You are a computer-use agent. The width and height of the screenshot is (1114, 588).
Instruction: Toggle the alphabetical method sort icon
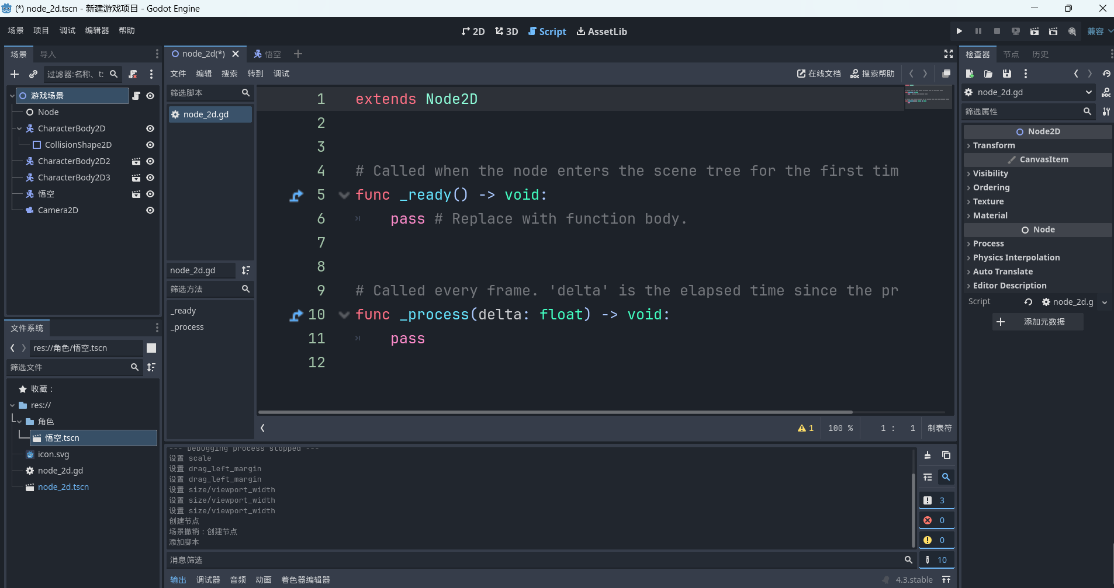pos(245,270)
